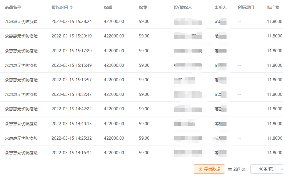Click the 共 287 条 total count text

point(237,169)
